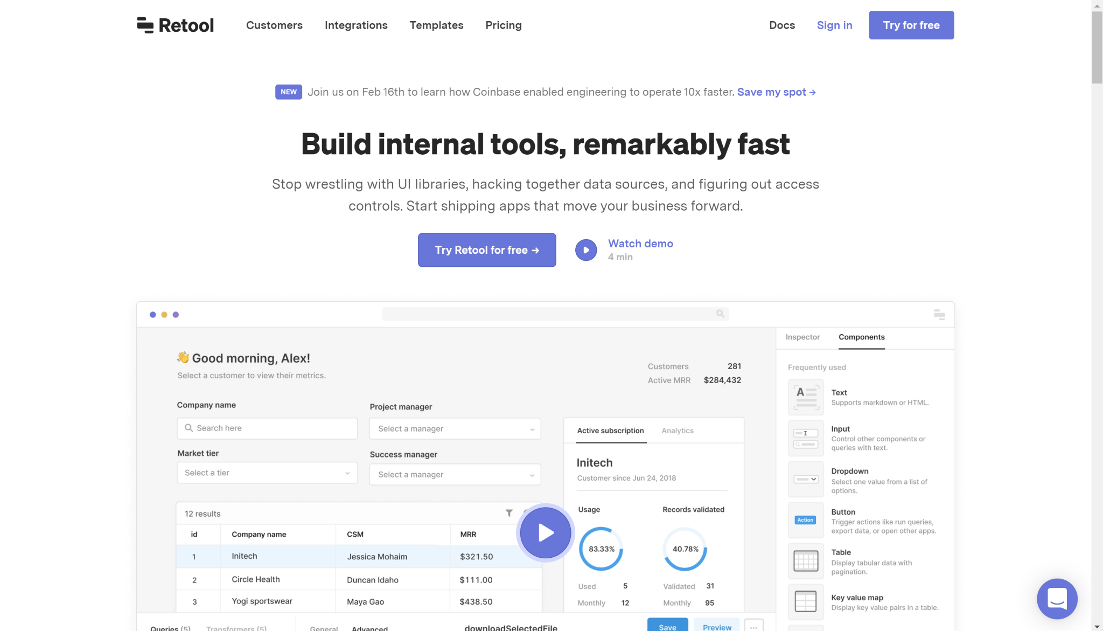Open Pricing in the top navigation
1103x631 pixels.
point(504,25)
